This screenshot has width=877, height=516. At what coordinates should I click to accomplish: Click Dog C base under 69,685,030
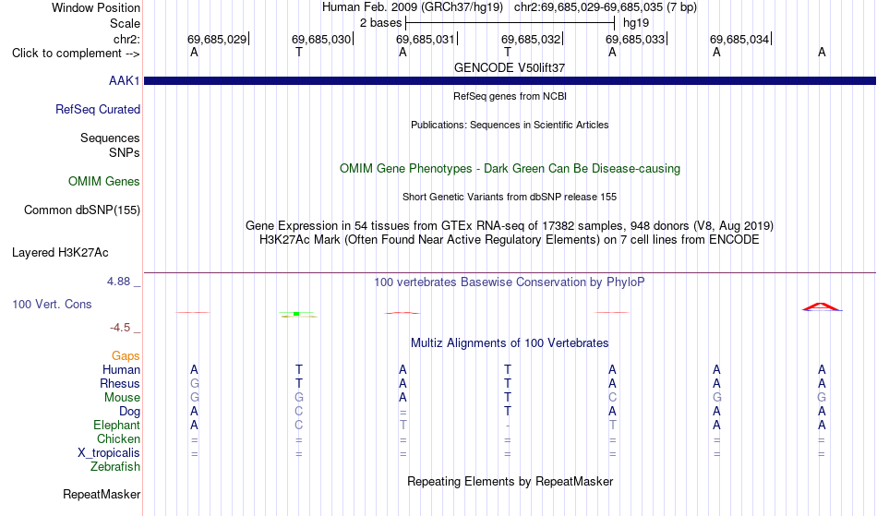(x=299, y=412)
